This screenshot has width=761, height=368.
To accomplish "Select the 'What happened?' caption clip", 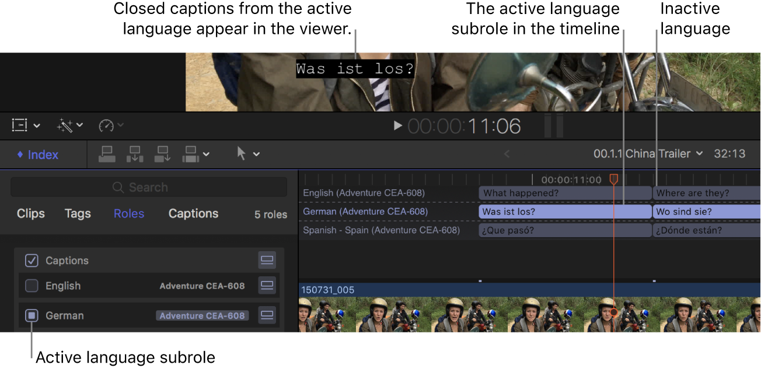I will click(x=565, y=193).
